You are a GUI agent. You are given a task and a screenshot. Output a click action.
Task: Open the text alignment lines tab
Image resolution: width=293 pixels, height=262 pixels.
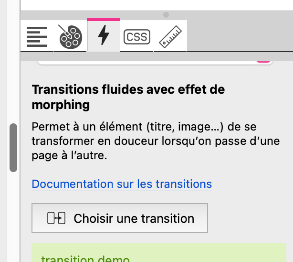coord(37,36)
